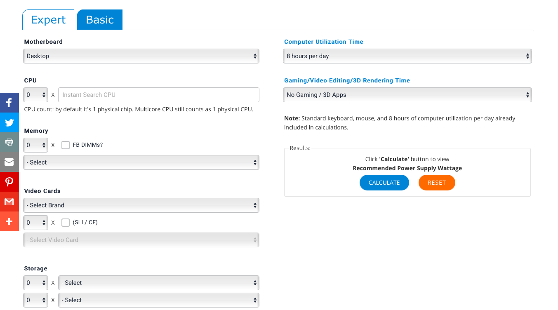Tick the SLI / CF checkbox
Screen dimensions: 558x310
click(x=66, y=223)
